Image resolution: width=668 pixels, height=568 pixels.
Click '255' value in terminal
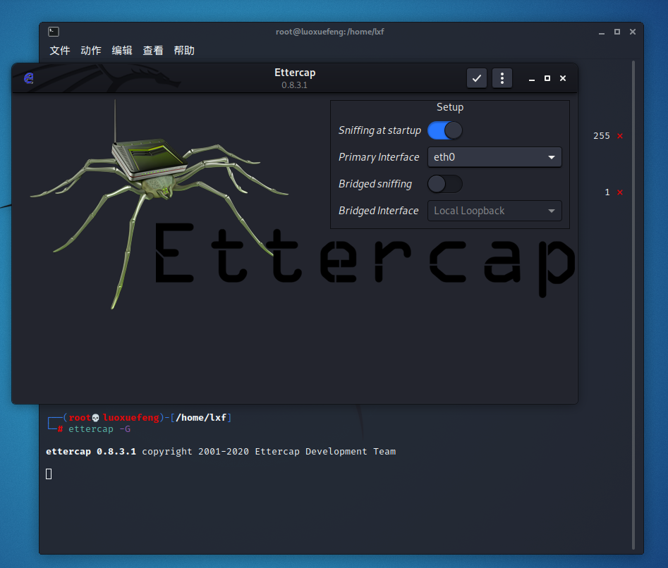pyautogui.click(x=602, y=136)
